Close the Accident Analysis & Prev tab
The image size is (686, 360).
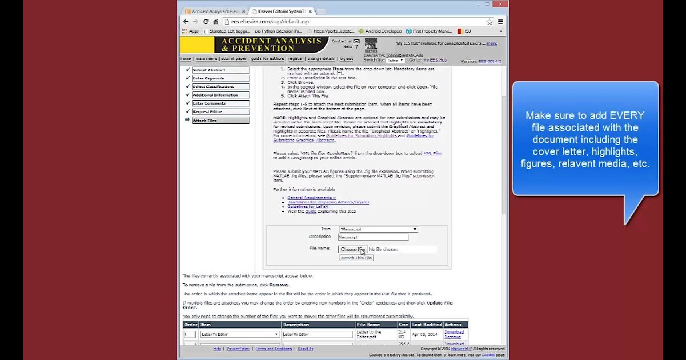(x=244, y=11)
